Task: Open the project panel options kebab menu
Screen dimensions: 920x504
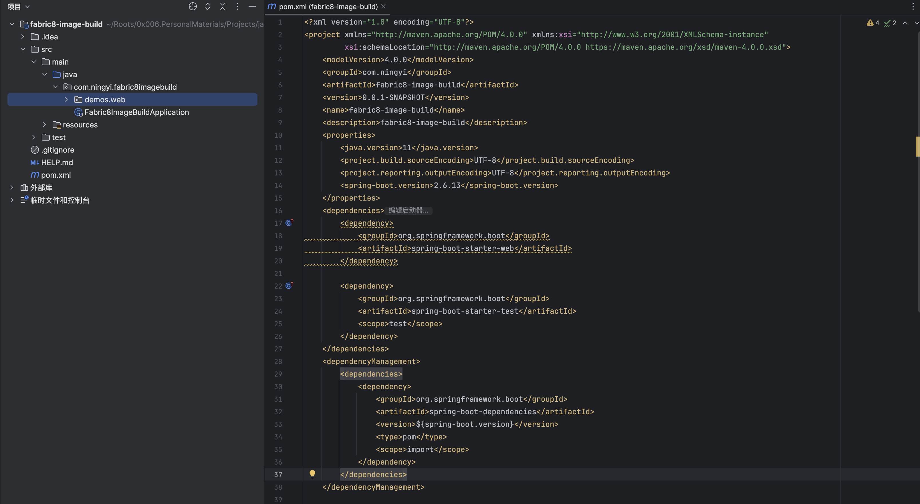Action: pos(237,6)
